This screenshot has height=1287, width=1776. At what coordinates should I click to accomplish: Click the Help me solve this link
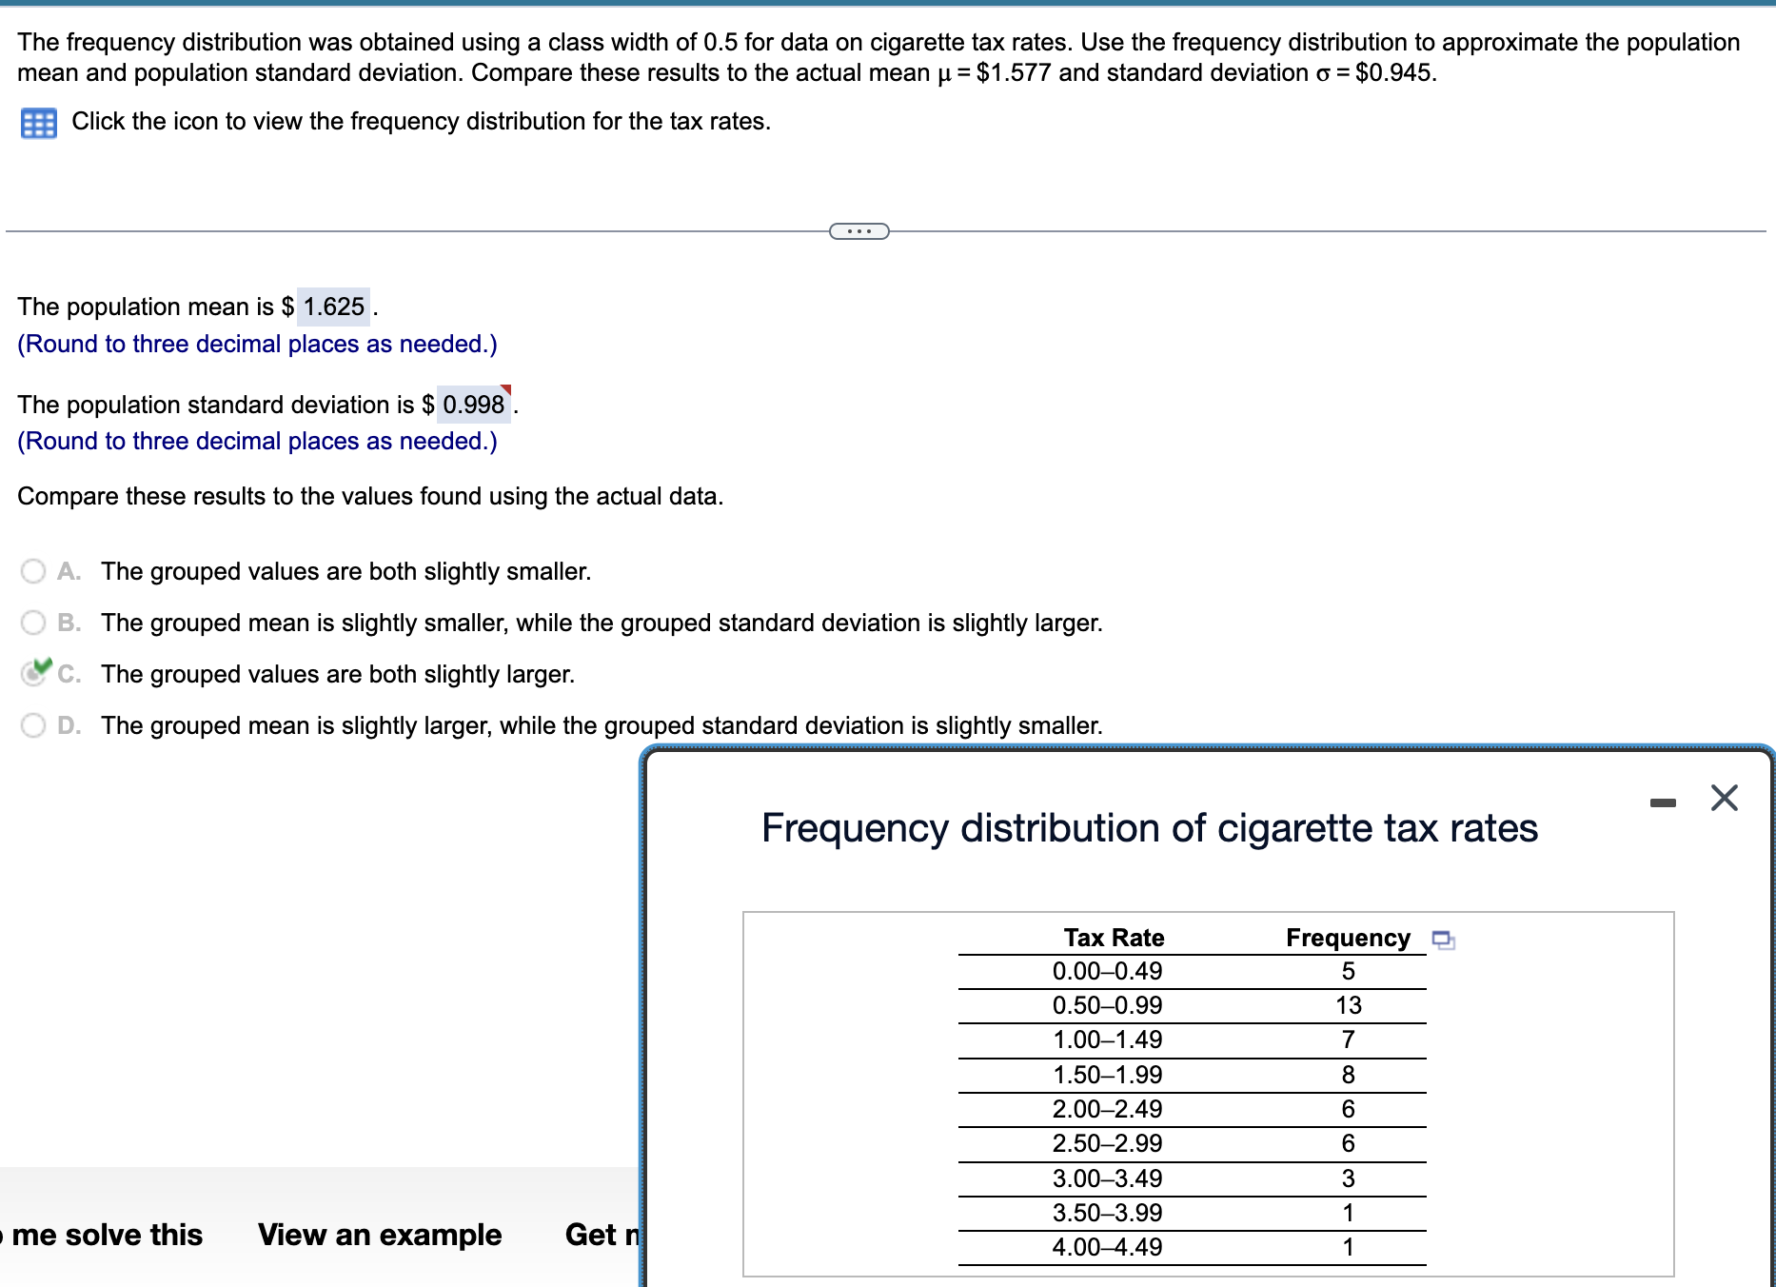(x=102, y=1235)
